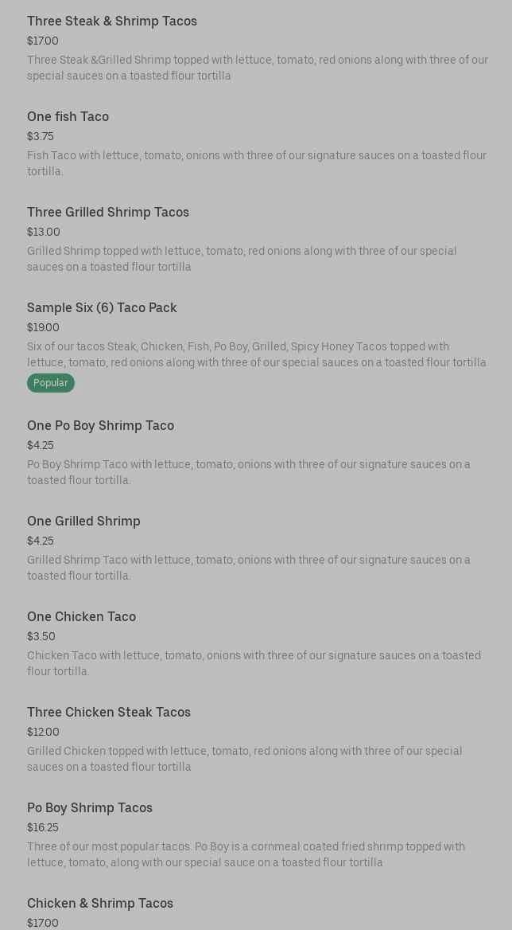Open the One Grilled Shrimp item
Screen dimensions: 512x930
[83, 522]
